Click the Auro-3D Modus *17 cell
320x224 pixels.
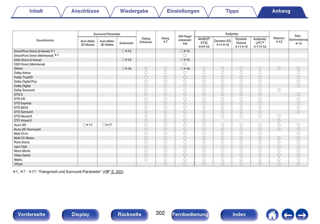click(88, 125)
